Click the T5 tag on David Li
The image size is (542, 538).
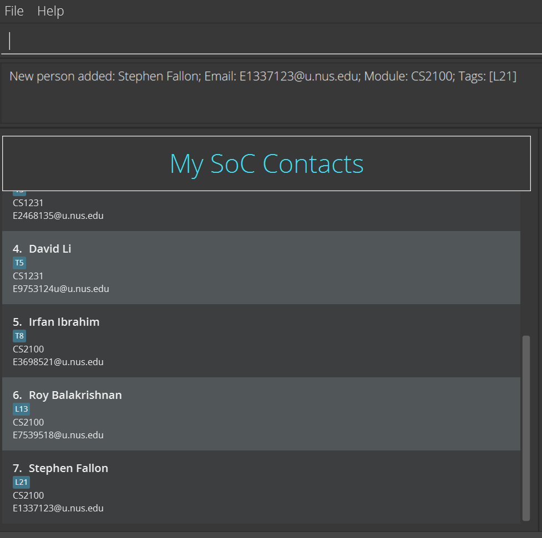(19, 263)
